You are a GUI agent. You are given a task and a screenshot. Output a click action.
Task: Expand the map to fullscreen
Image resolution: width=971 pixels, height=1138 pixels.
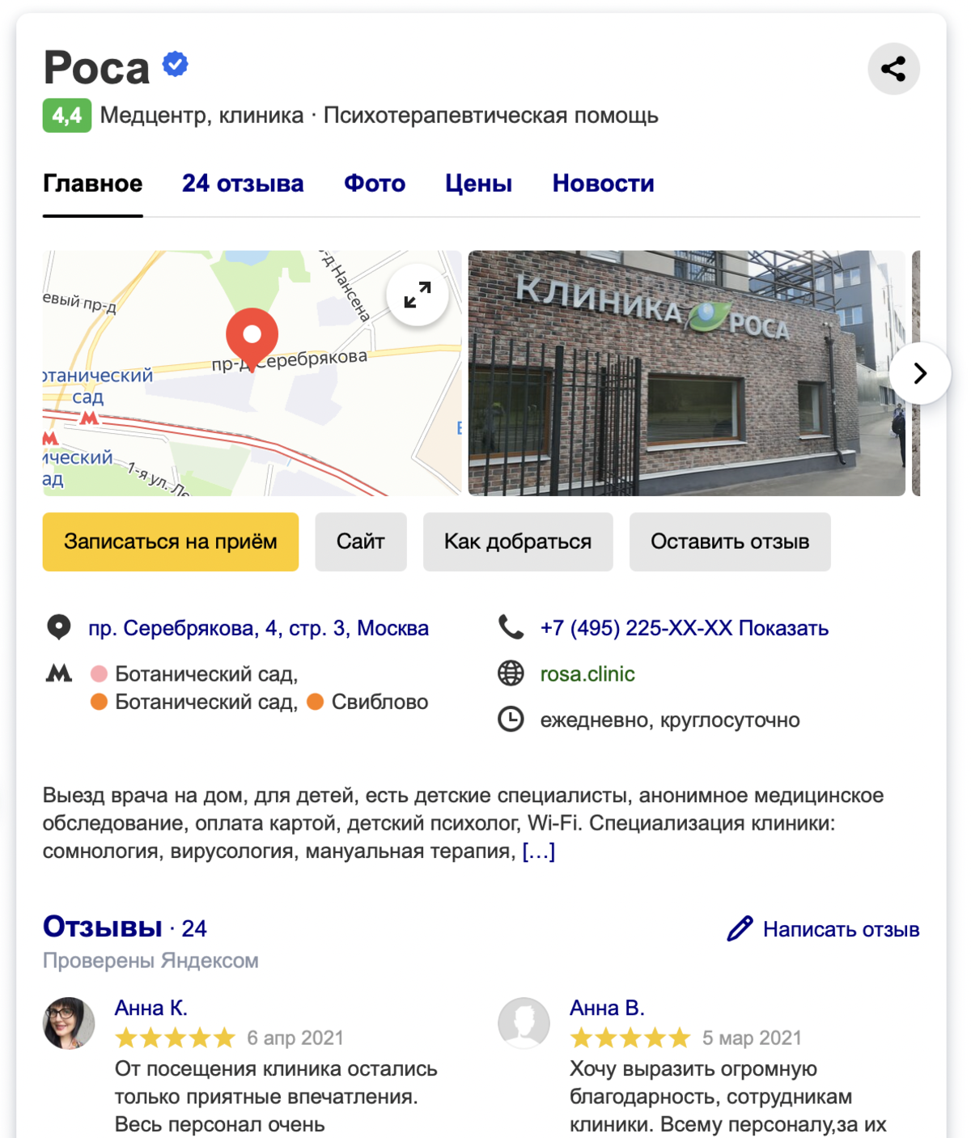418,295
